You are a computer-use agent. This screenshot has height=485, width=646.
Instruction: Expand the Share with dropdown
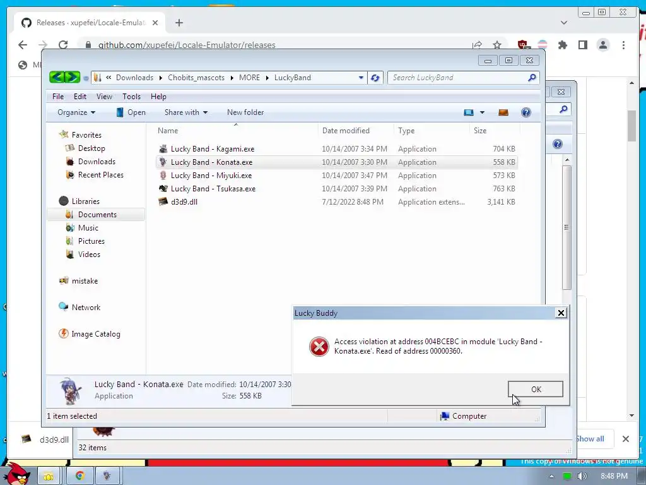coord(186,112)
